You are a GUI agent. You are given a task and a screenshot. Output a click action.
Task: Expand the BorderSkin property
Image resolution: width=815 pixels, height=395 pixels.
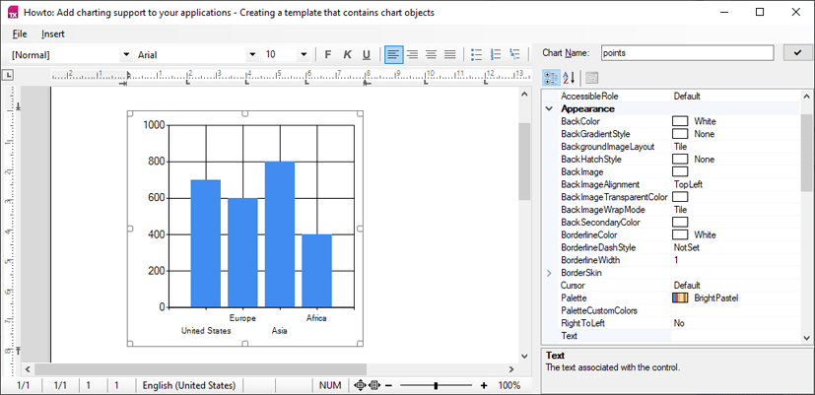[x=549, y=273]
